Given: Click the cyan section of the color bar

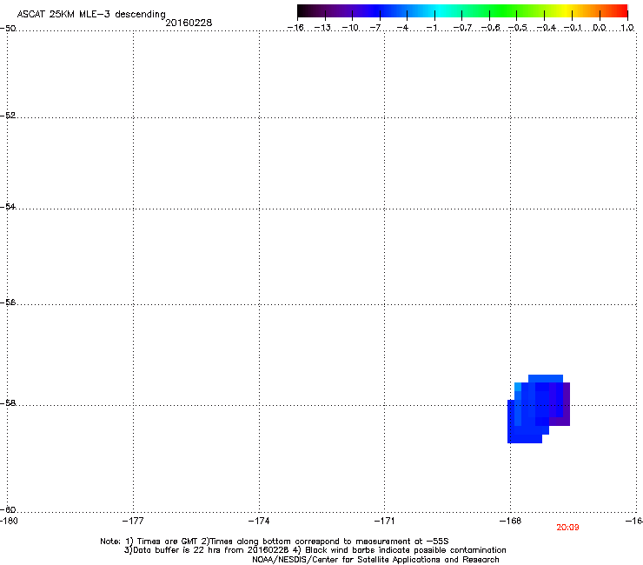Looking at the screenshot, I should (441, 11).
